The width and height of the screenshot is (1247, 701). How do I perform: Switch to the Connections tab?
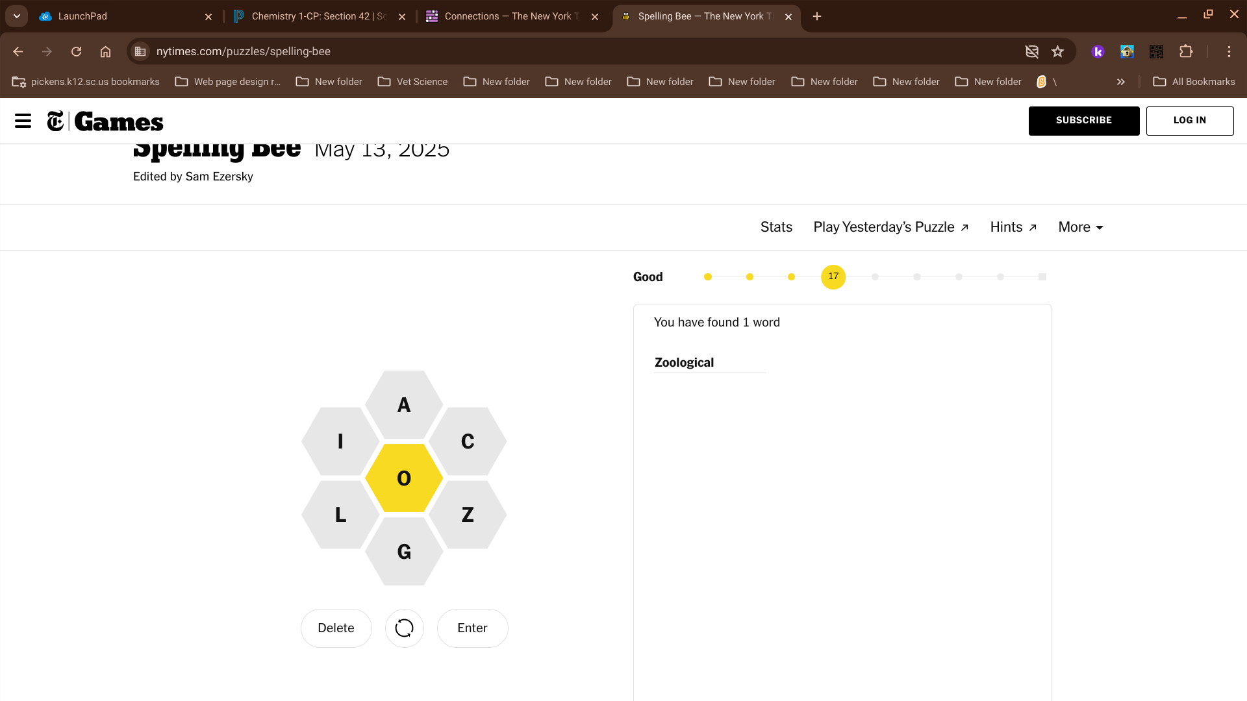(512, 16)
